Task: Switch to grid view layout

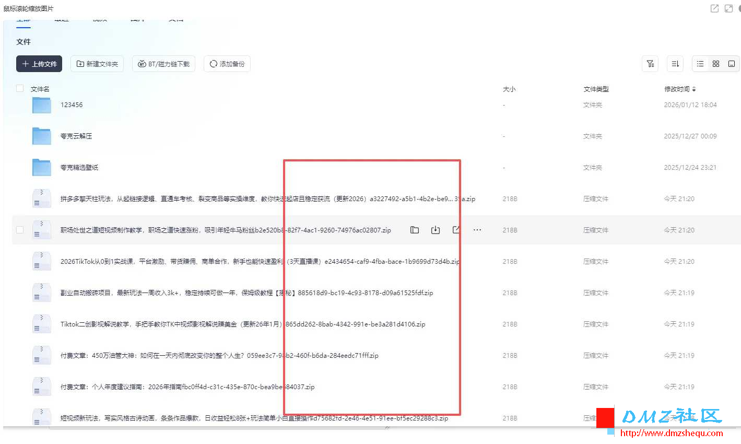Action: [716, 64]
